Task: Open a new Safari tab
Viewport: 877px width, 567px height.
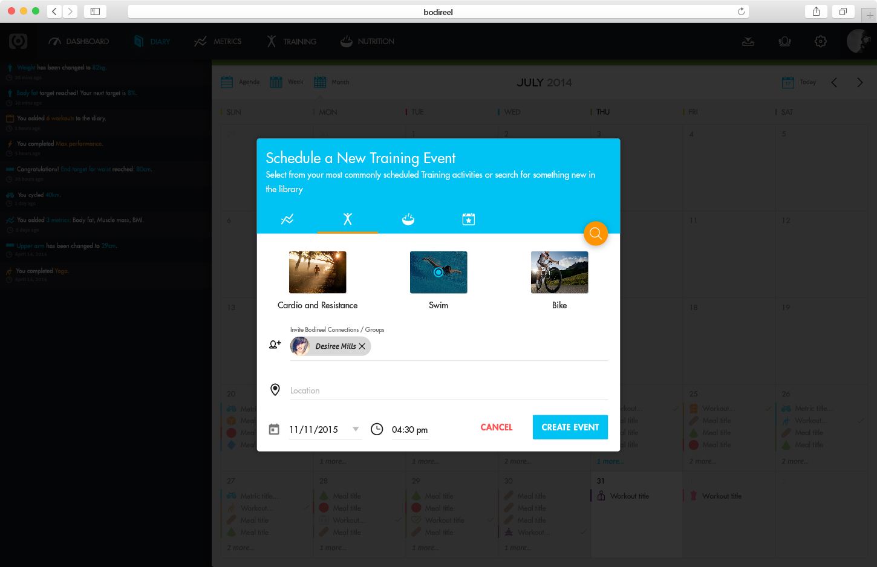Action: click(x=870, y=15)
